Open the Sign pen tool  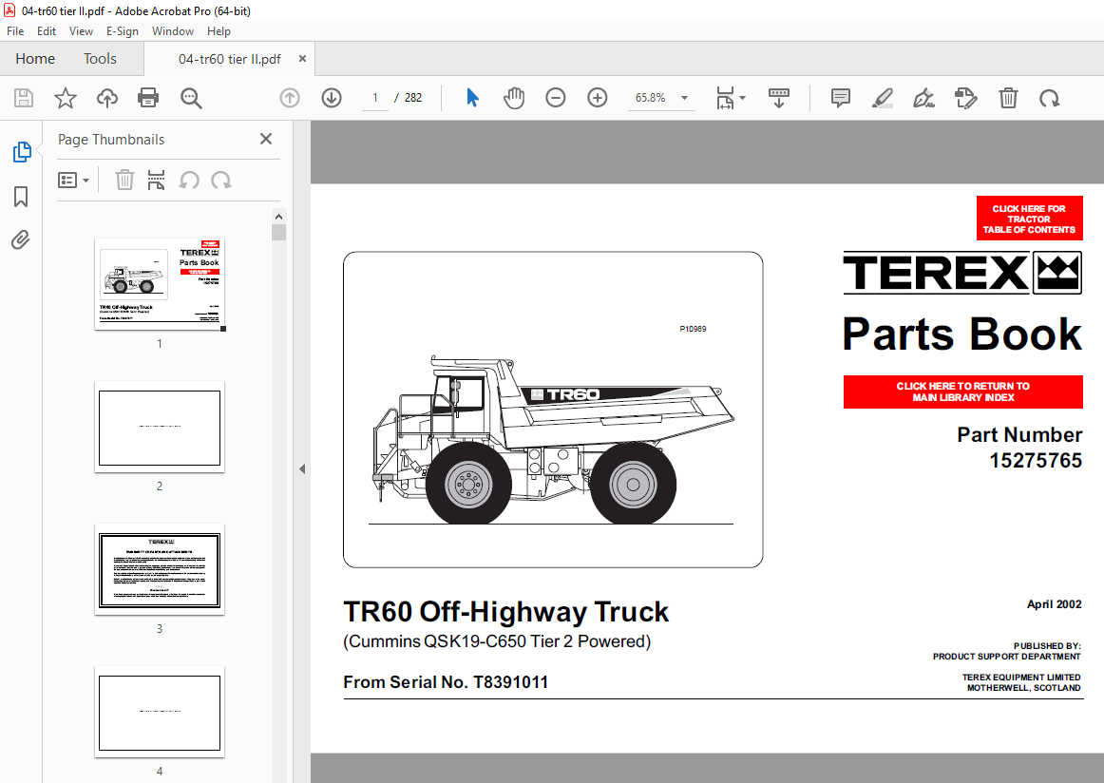pyautogui.click(x=923, y=98)
